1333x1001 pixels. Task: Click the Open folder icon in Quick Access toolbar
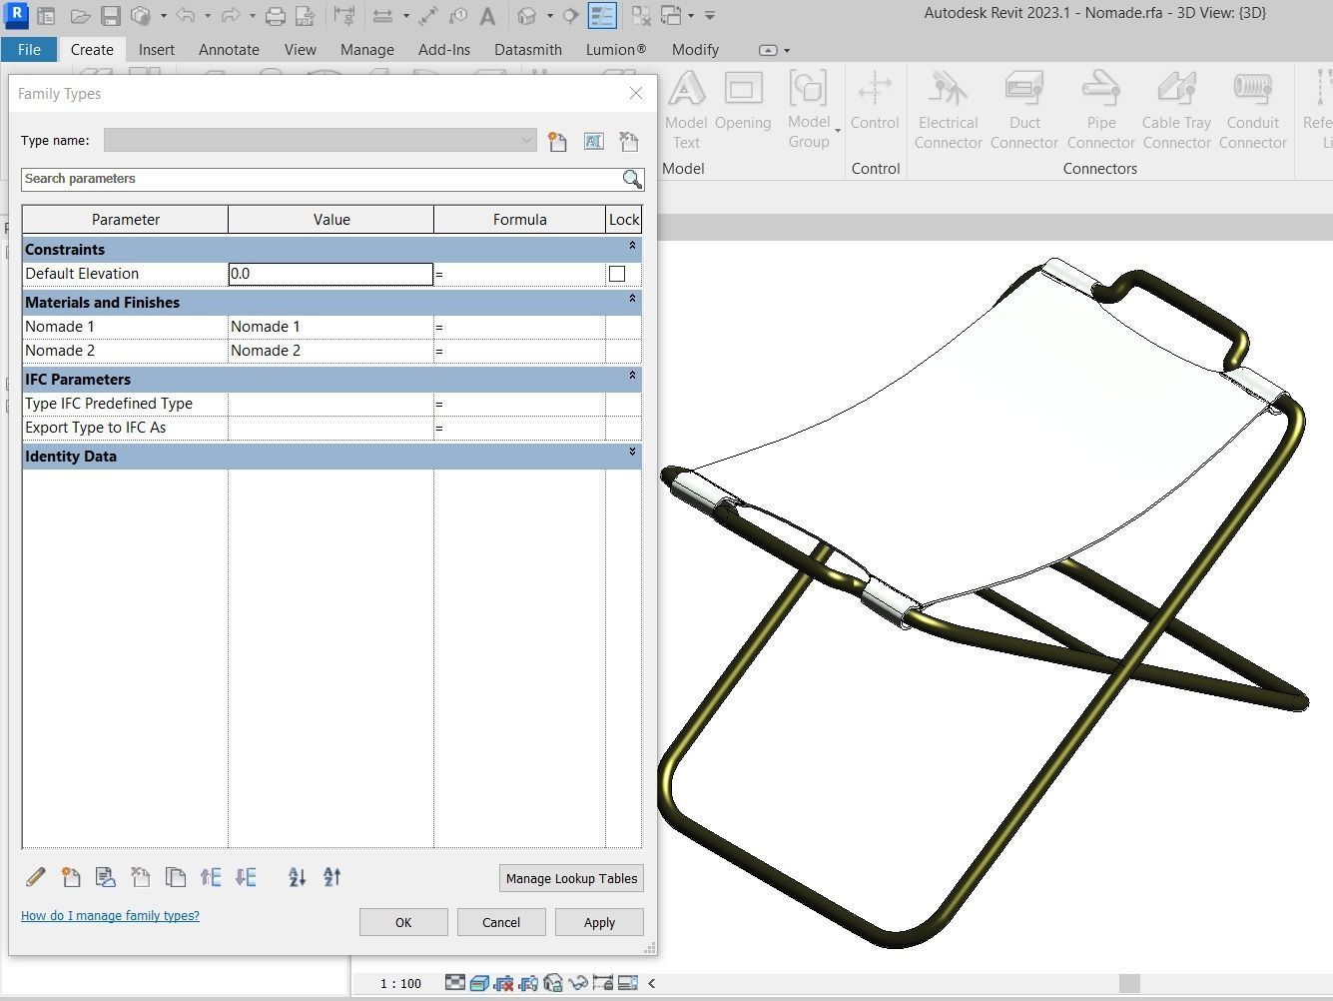[80, 16]
